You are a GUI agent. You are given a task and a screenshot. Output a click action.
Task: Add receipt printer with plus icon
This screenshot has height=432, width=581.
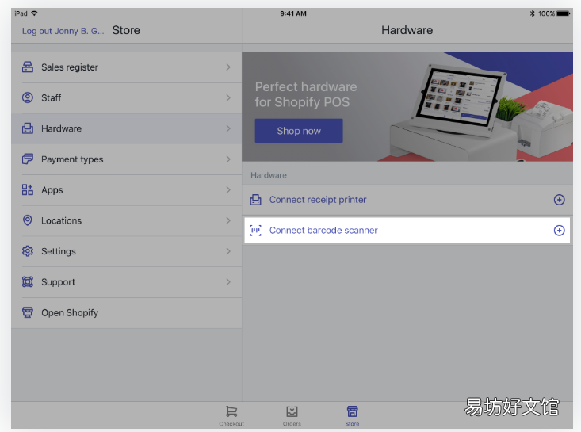point(559,200)
